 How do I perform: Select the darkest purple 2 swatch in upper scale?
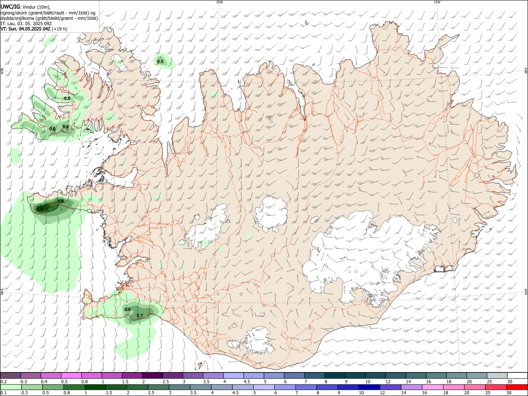tap(152, 375)
